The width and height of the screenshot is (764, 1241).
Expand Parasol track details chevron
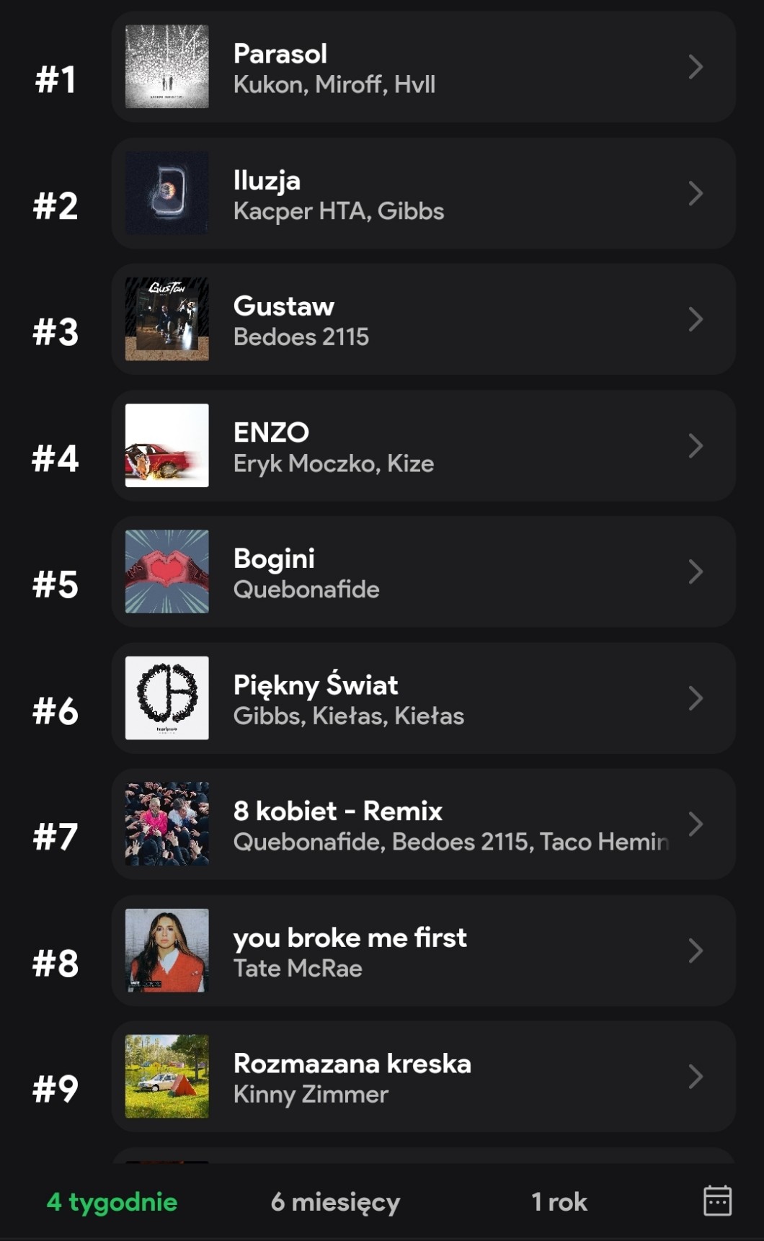click(x=696, y=67)
